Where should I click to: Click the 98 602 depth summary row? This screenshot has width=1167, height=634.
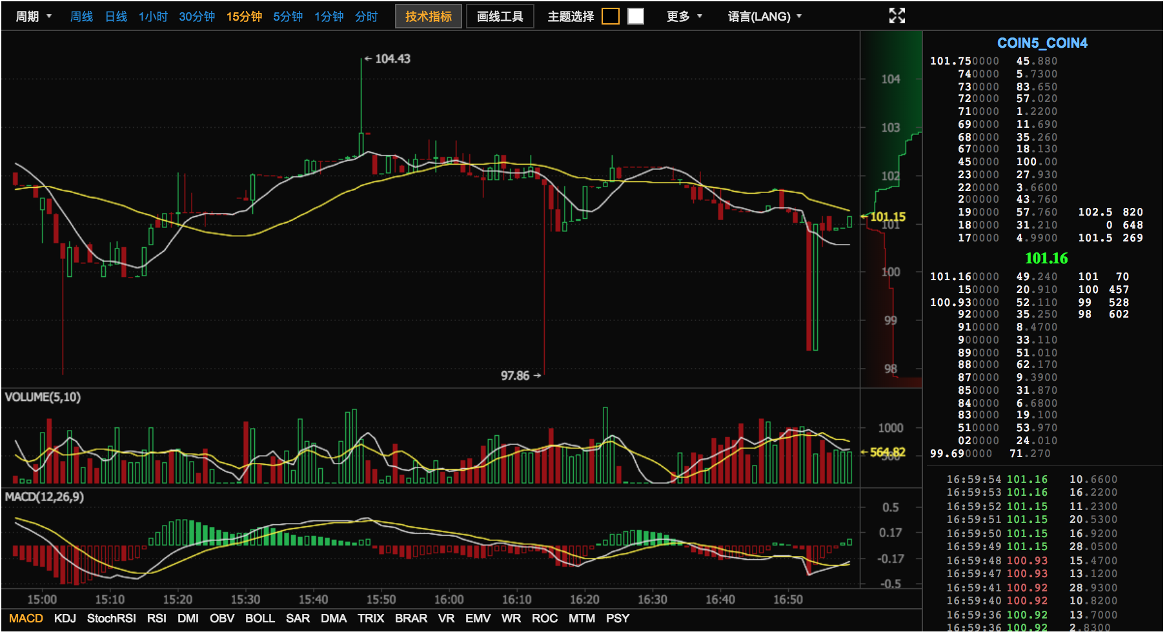coord(1103,314)
